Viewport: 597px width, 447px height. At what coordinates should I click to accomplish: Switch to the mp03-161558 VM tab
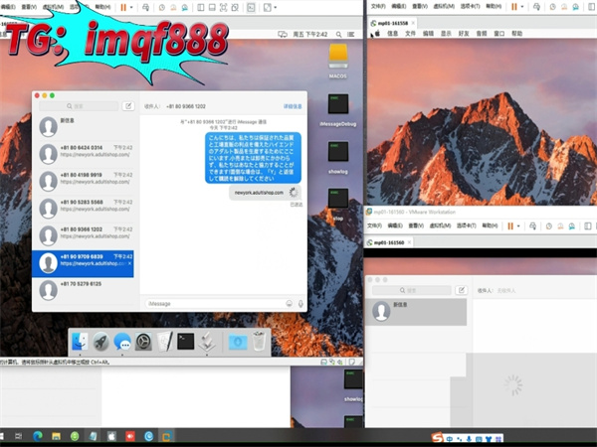click(395, 20)
